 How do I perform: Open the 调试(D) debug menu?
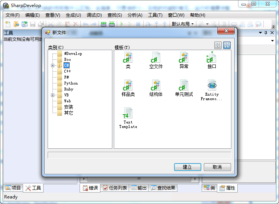pyautogui.click(x=94, y=15)
